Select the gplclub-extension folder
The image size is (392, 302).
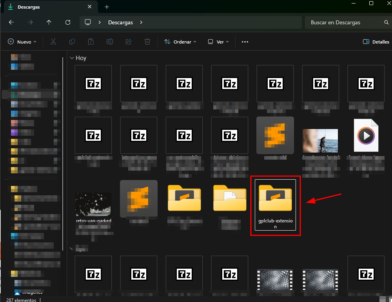coord(275,205)
